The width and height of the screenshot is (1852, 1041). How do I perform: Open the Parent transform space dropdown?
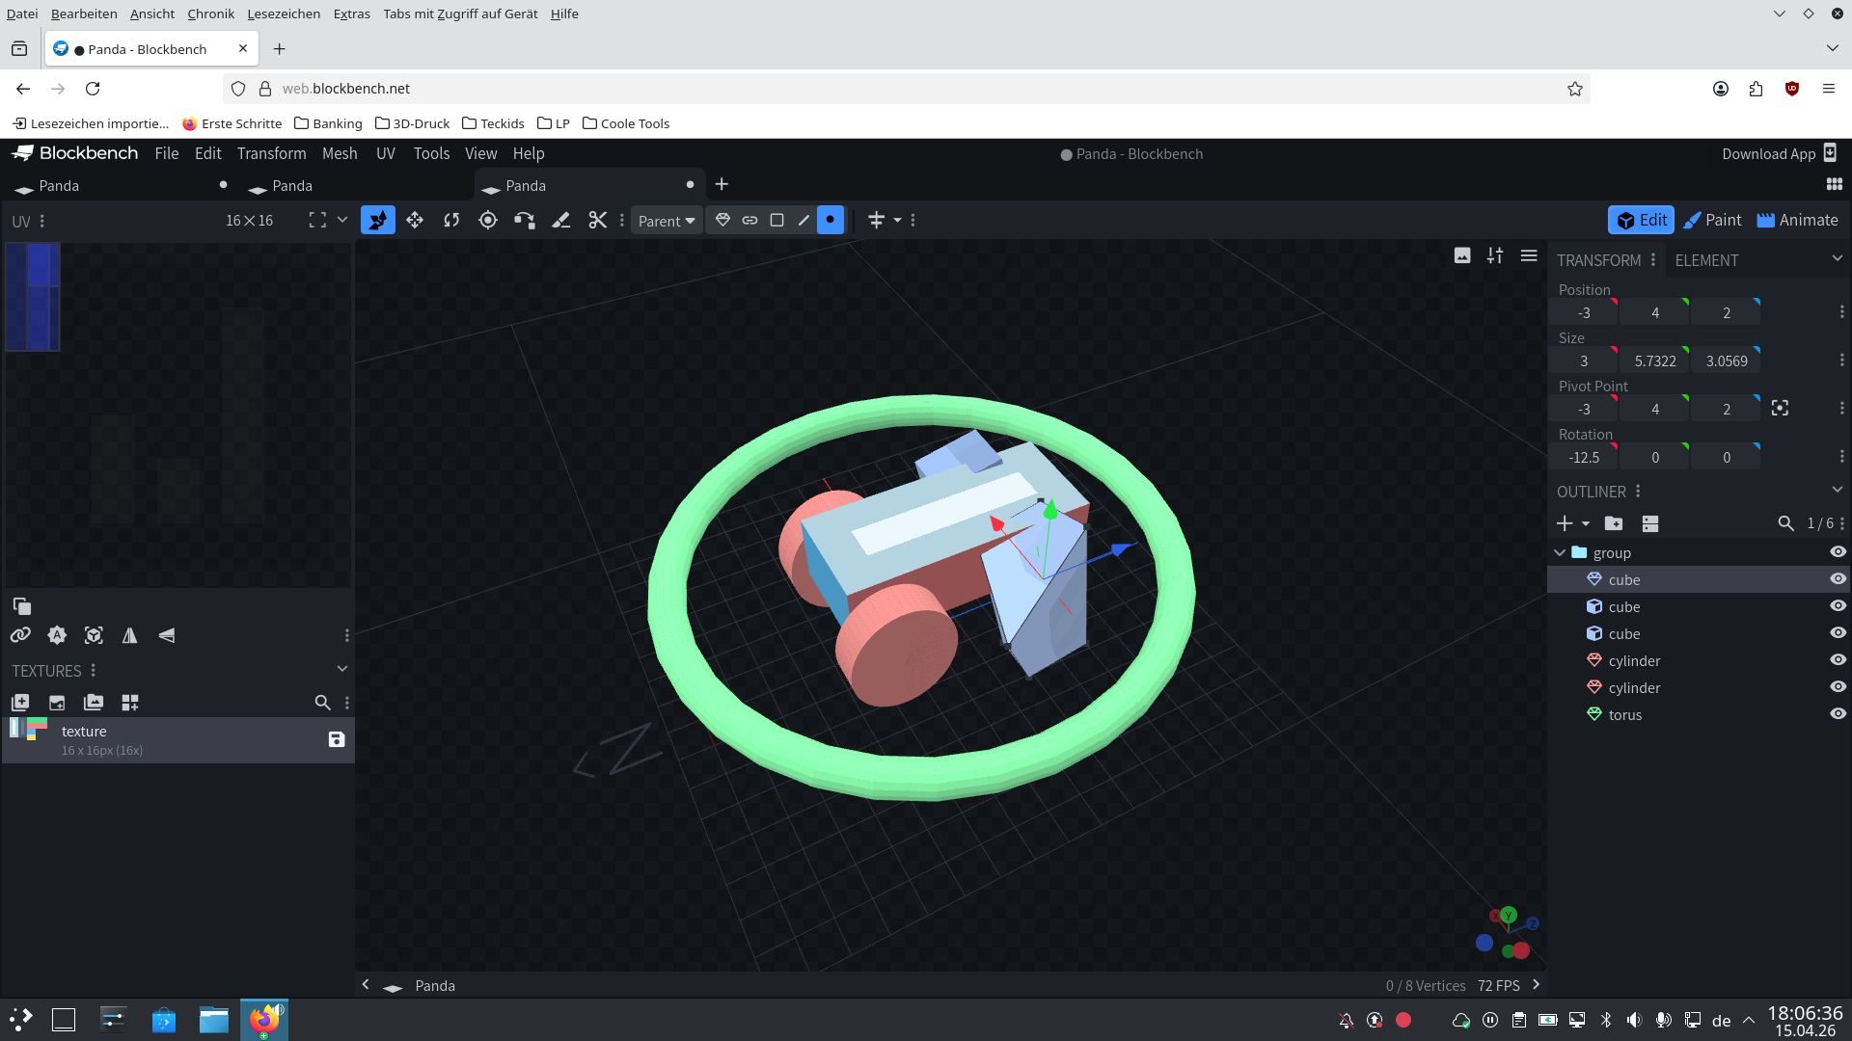pos(667,221)
